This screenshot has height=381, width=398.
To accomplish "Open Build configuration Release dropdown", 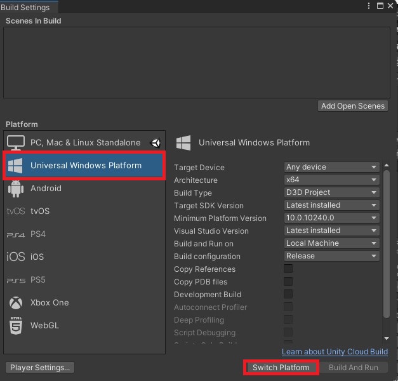I will coord(332,256).
